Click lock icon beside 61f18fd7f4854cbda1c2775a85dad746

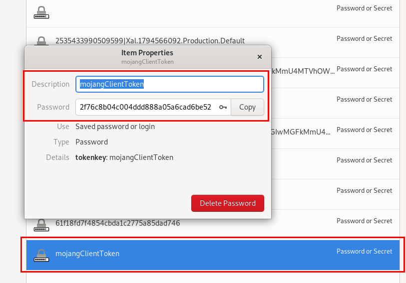[x=41, y=225]
